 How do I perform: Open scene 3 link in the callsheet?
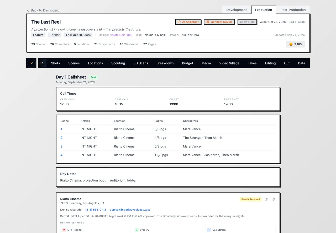pos(61,147)
